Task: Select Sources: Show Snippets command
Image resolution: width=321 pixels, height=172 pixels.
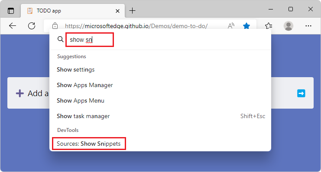Action: (x=160, y=144)
